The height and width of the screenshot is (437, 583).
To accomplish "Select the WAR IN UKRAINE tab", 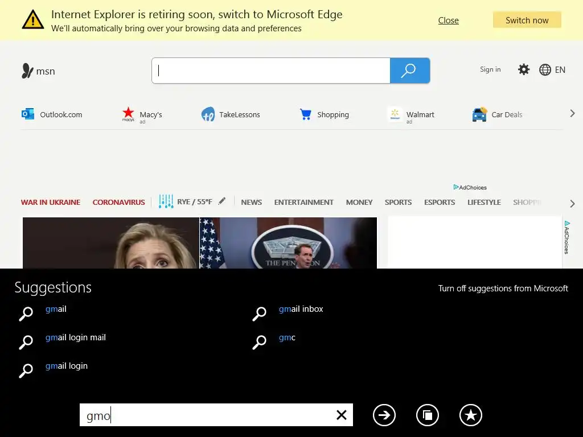I will pos(51,203).
